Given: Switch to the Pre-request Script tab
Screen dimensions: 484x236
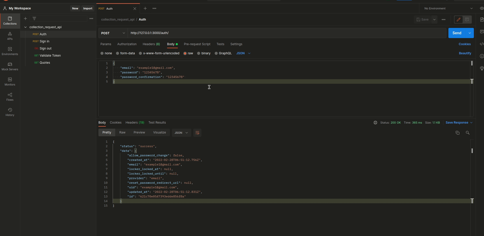Looking at the screenshot, I should click(x=197, y=44).
